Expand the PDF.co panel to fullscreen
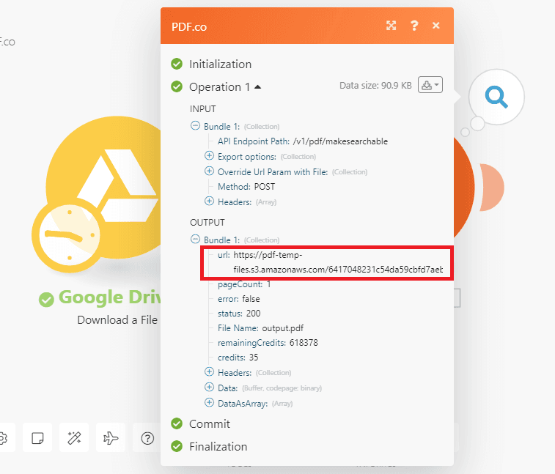 point(392,26)
